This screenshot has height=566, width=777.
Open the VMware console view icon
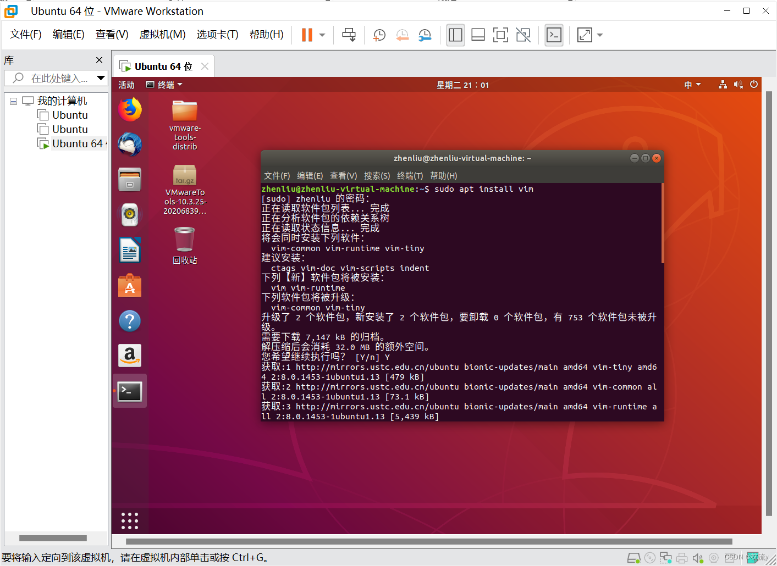tap(554, 35)
